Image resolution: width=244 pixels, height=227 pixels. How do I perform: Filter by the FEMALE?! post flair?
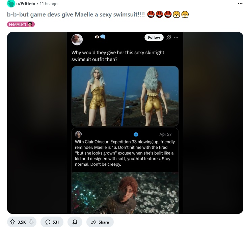coord(21,24)
